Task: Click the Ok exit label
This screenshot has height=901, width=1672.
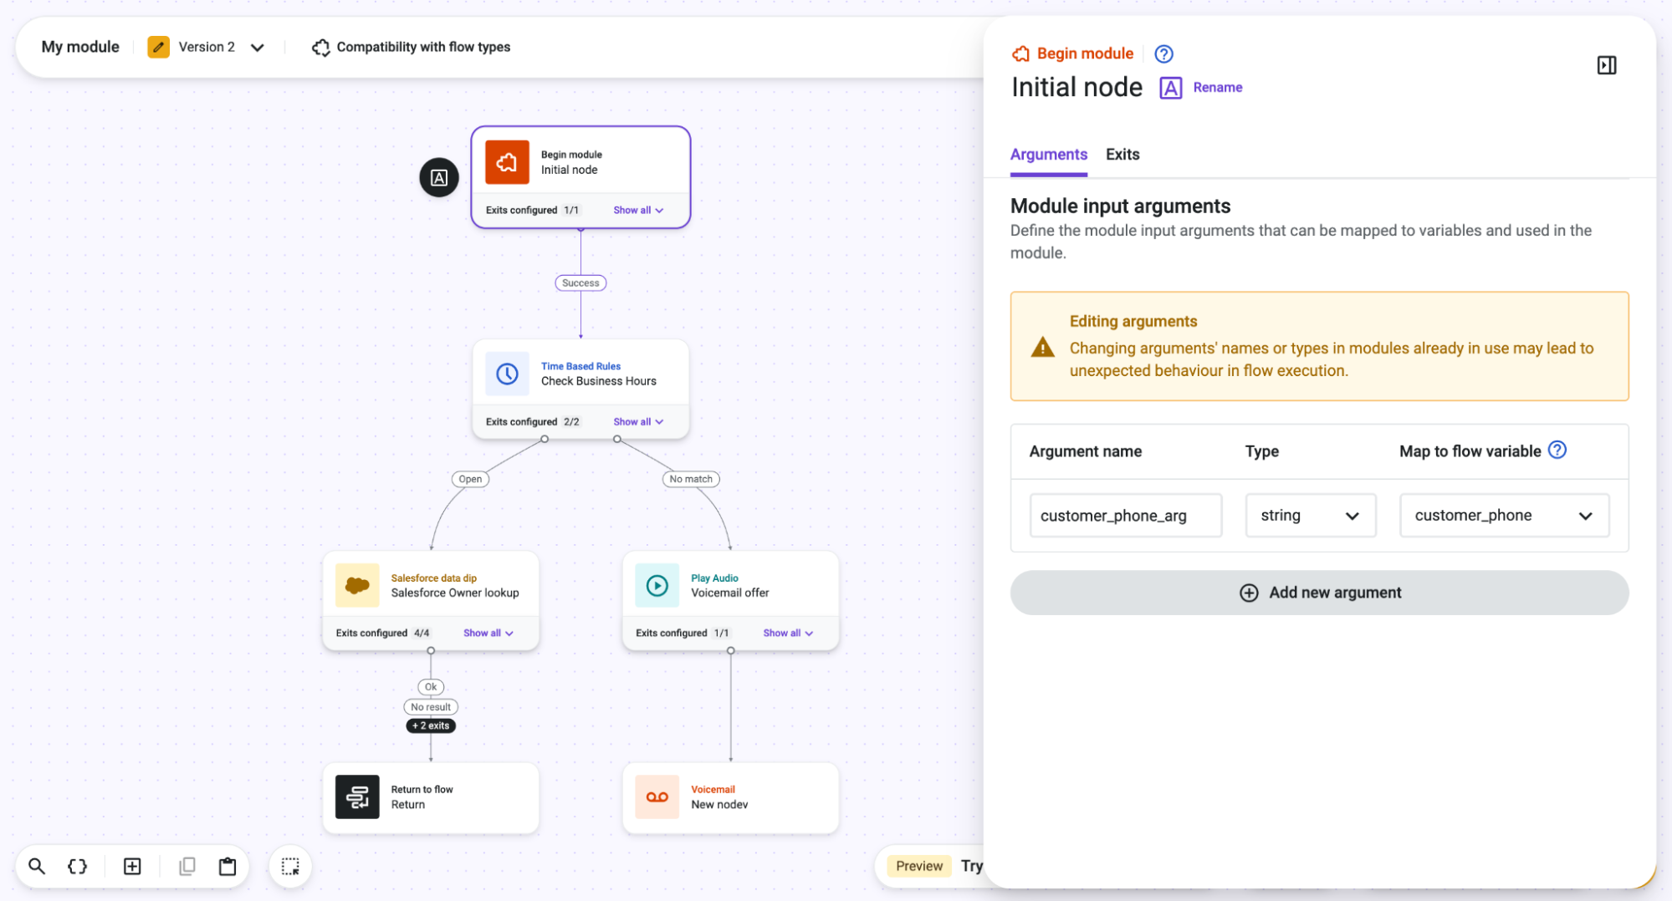Action: click(431, 687)
